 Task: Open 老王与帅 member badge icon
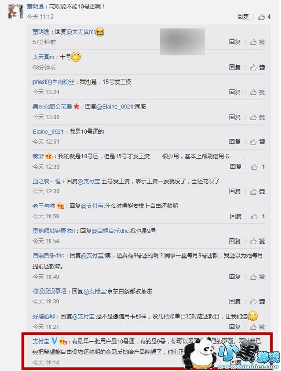pos(61,206)
